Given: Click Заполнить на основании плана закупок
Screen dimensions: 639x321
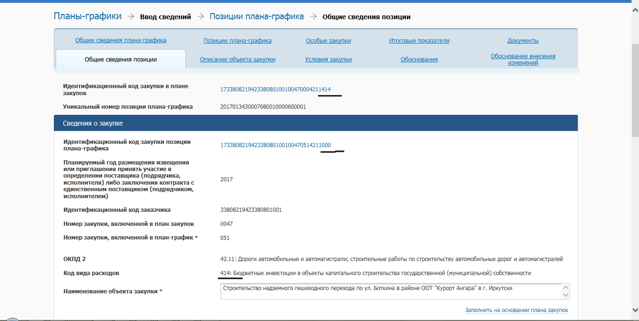Looking at the screenshot, I should [x=516, y=310].
